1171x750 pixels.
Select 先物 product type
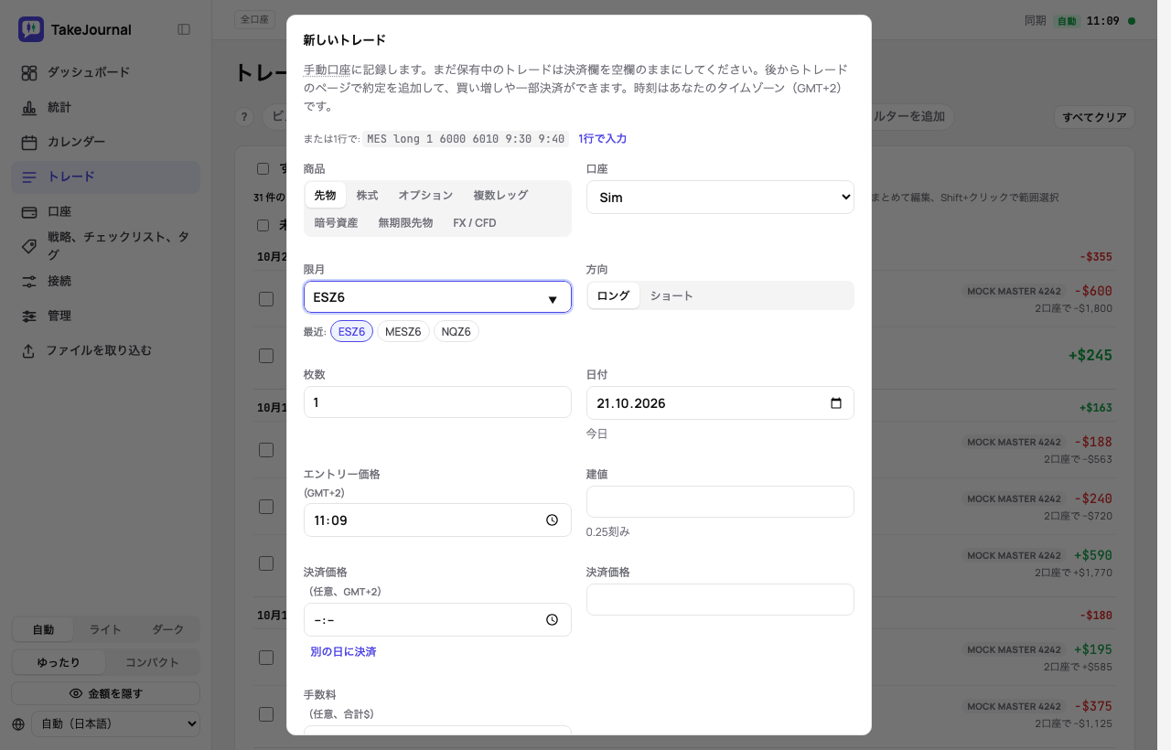coord(325,195)
